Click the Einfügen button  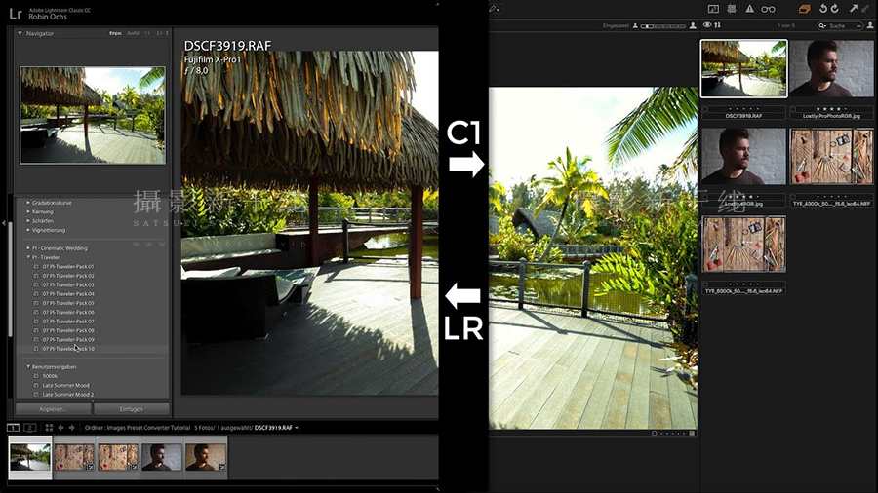click(132, 409)
